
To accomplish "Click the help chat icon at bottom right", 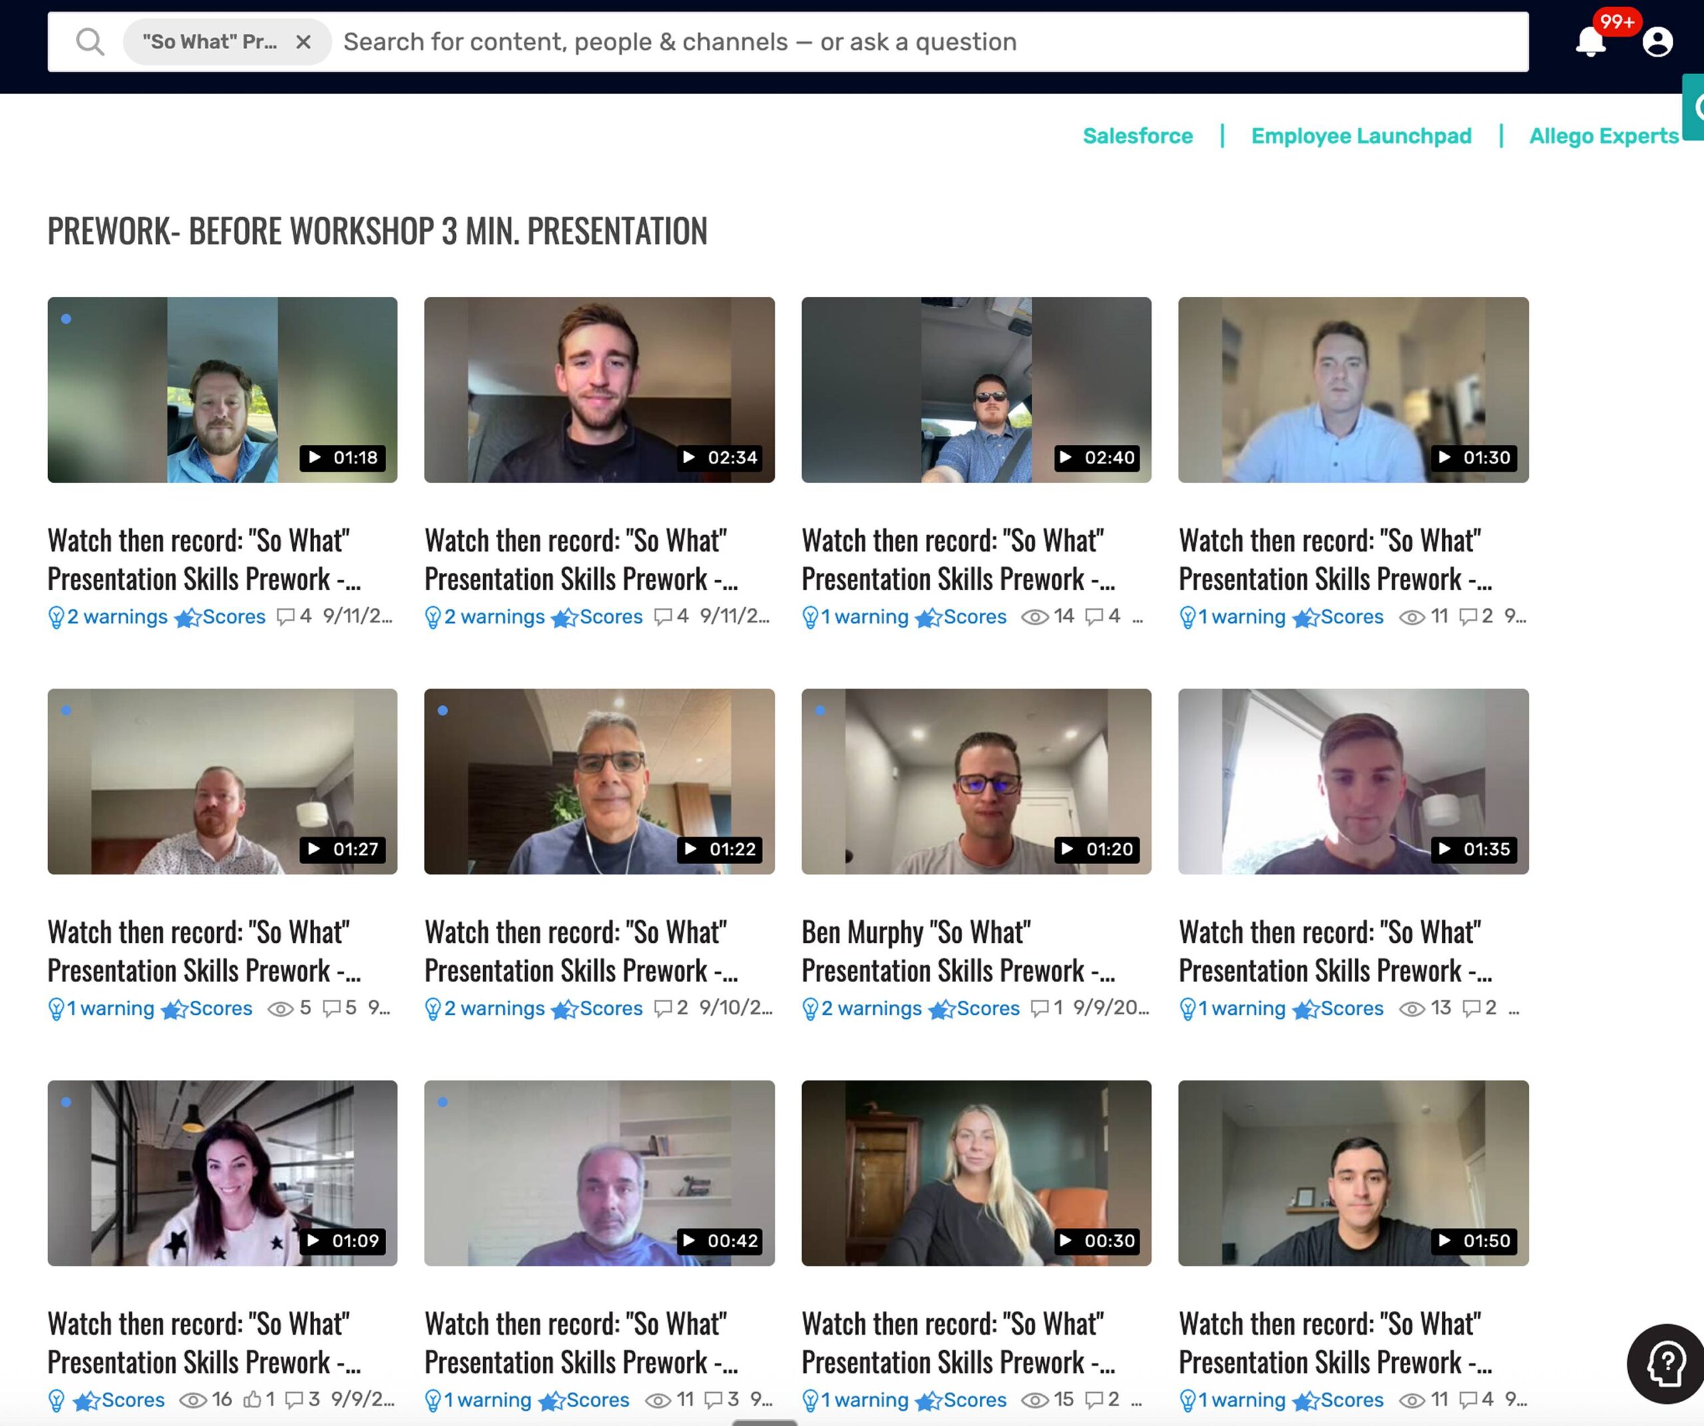I will pyautogui.click(x=1666, y=1363).
